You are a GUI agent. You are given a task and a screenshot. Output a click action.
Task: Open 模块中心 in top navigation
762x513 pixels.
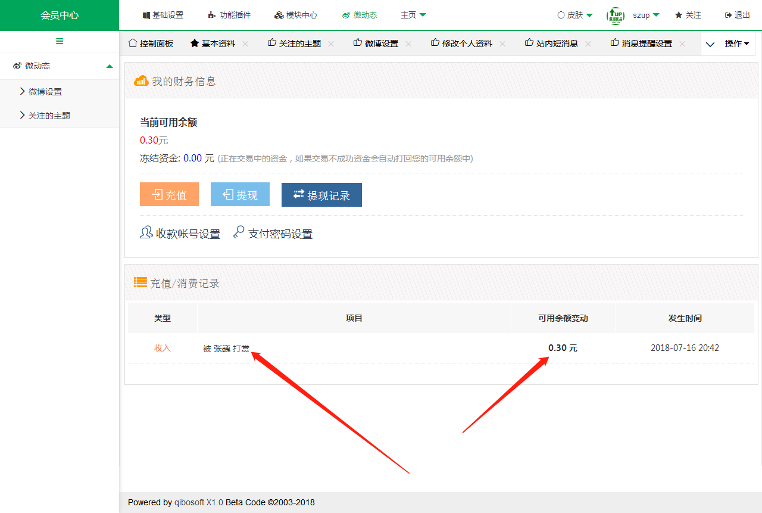[x=296, y=15]
